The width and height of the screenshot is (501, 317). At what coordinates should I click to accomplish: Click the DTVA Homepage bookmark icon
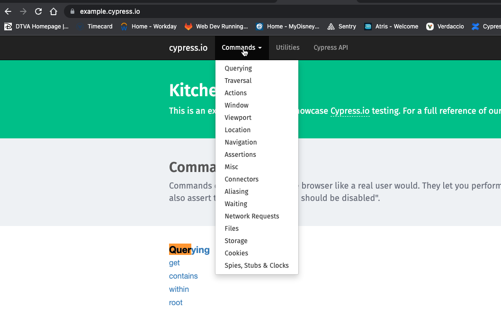coord(8,27)
